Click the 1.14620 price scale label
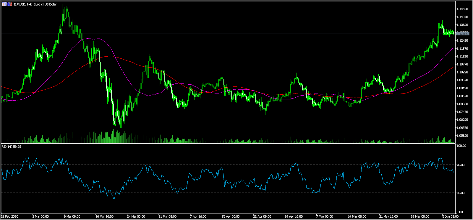This screenshot has height=220, width=473. coord(462,9)
